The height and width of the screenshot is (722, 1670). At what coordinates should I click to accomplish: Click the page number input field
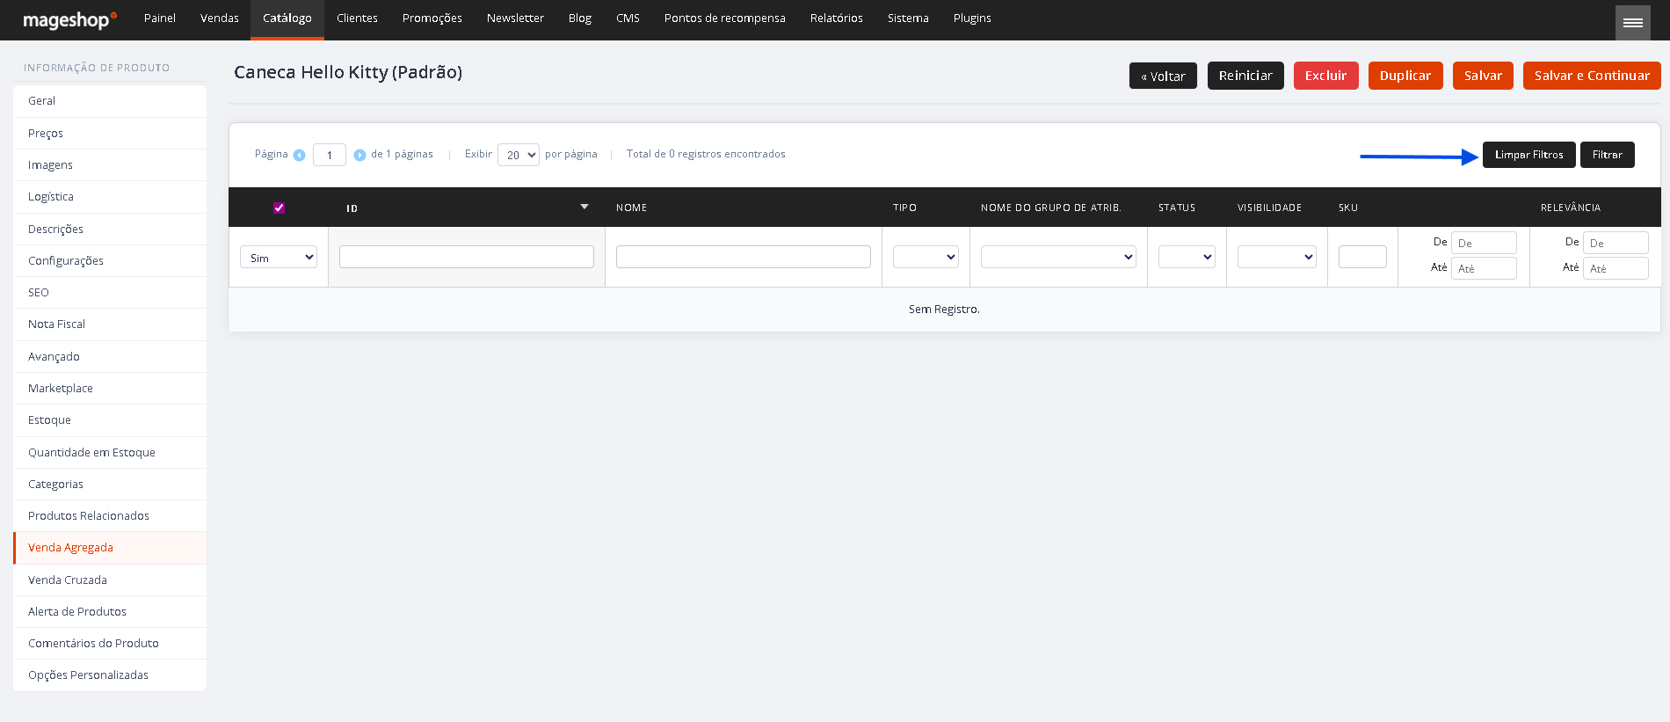point(330,155)
